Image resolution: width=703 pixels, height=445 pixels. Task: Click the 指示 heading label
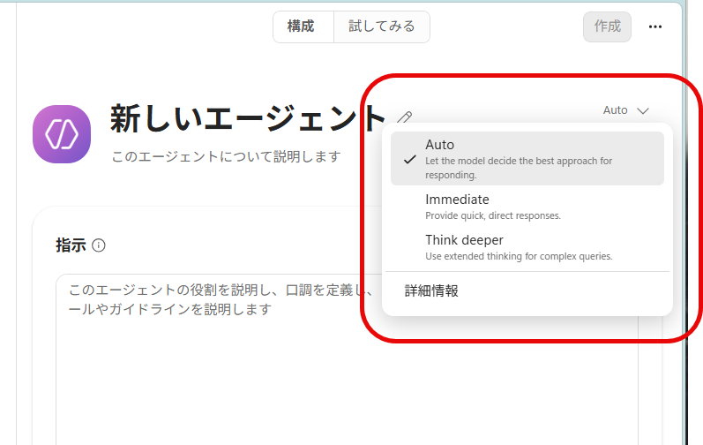coord(71,245)
